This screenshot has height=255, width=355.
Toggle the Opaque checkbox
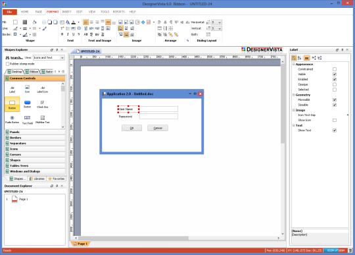coord(335,84)
